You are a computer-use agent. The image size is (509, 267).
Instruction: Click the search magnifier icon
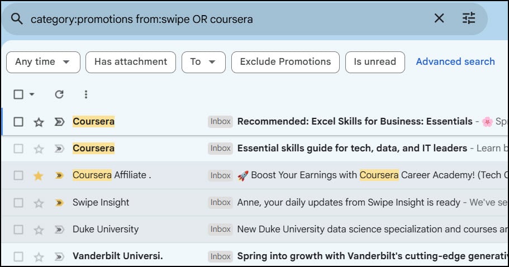(17, 19)
